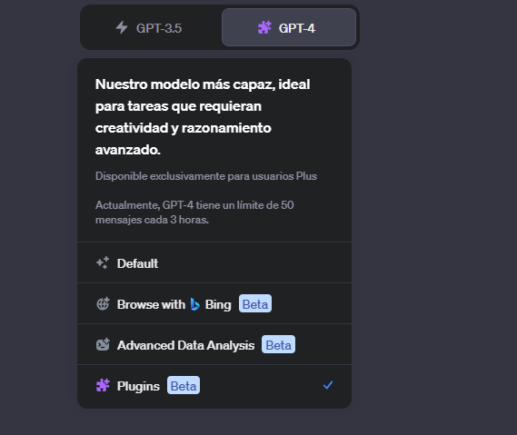Click the purple puzzle icon in GPT-4 tab
The width and height of the screenshot is (517, 435).
pyautogui.click(x=264, y=27)
